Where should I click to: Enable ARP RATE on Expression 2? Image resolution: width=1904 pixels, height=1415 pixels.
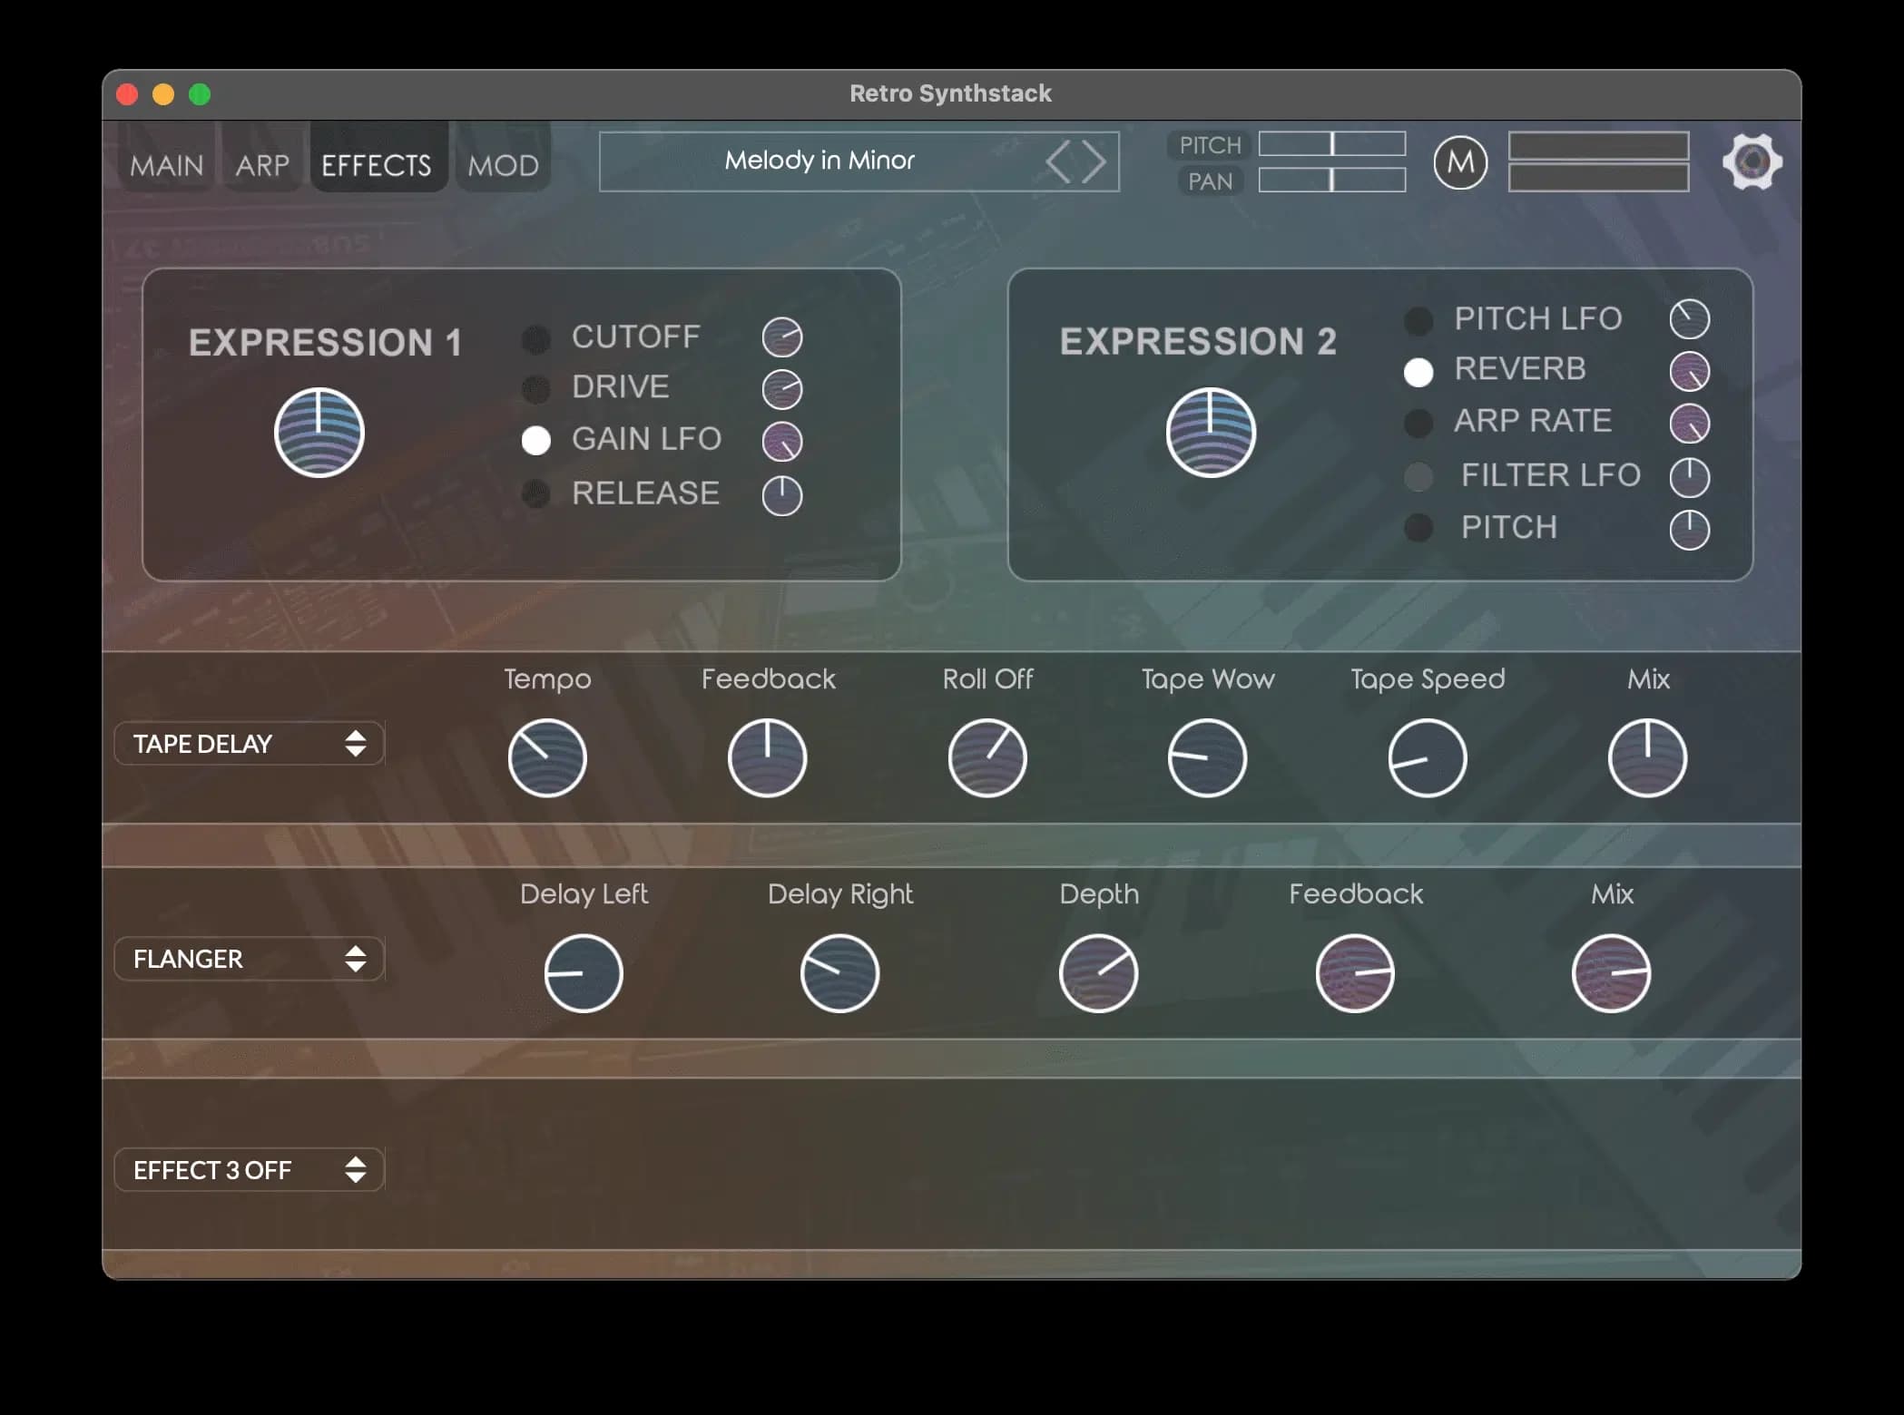[1418, 423]
